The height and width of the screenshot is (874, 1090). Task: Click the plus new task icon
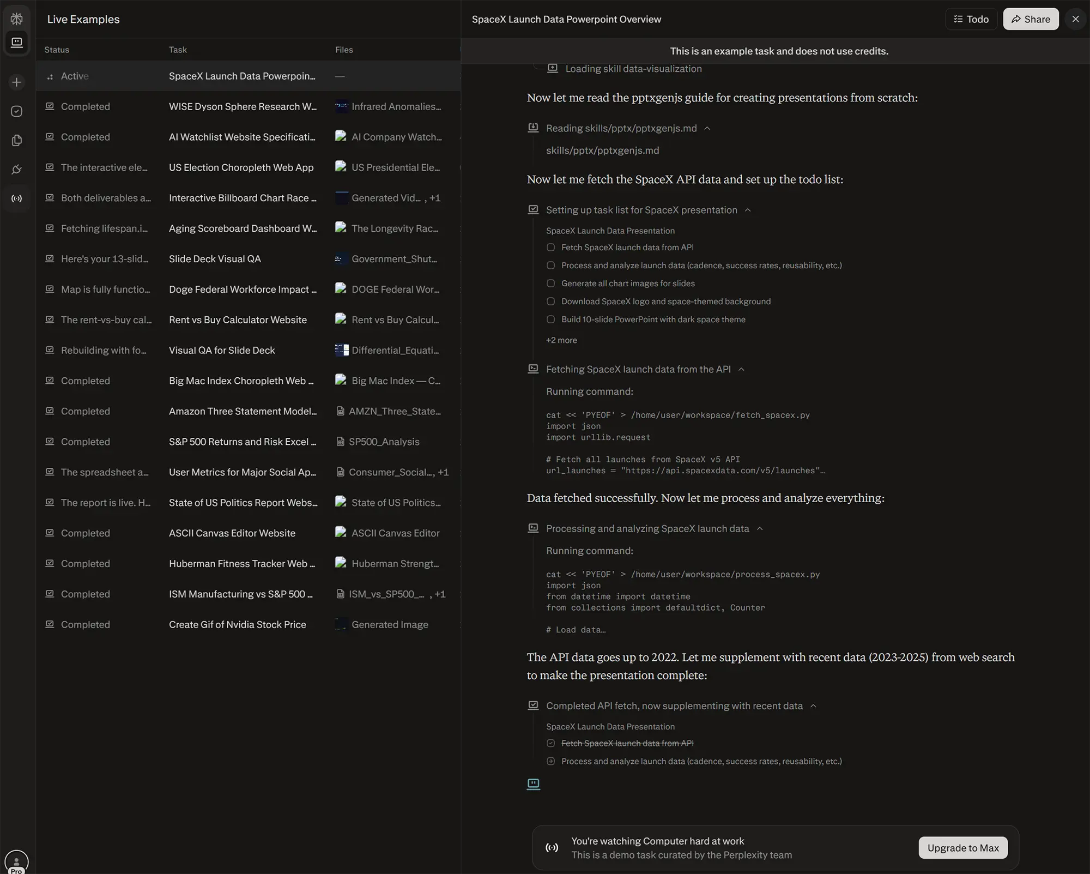pos(16,82)
